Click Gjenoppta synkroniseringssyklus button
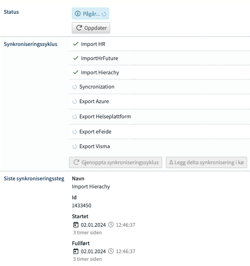Viewport: 250px width, 266px height. [x=115, y=162]
